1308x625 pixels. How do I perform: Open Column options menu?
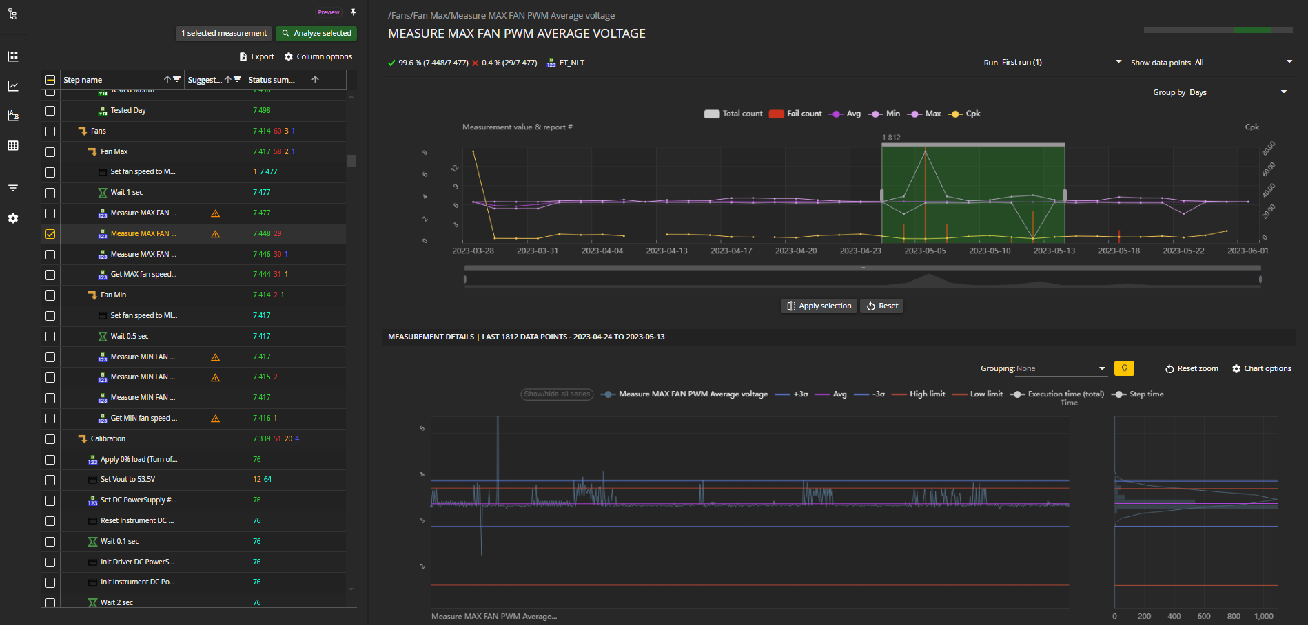tap(318, 56)
